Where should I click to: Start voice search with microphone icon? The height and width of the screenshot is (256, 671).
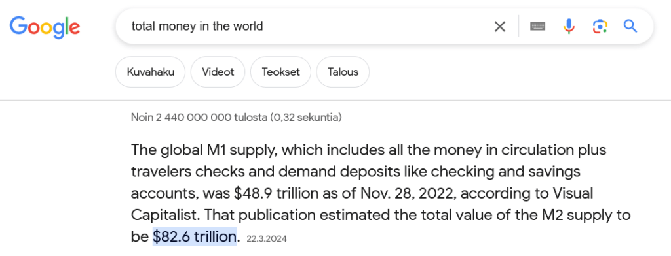coord(569,27)
